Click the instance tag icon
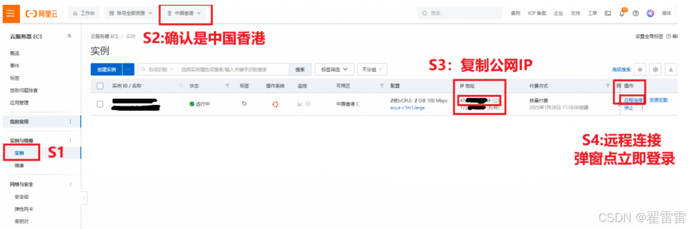Viewport: 688px width, 229px height. click(x=244, y=104)
